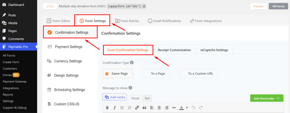The width and height of the screenshot is (290, 113).
Task: Open Confirmation Settings in side panel
Action: (x=70, y=32)
